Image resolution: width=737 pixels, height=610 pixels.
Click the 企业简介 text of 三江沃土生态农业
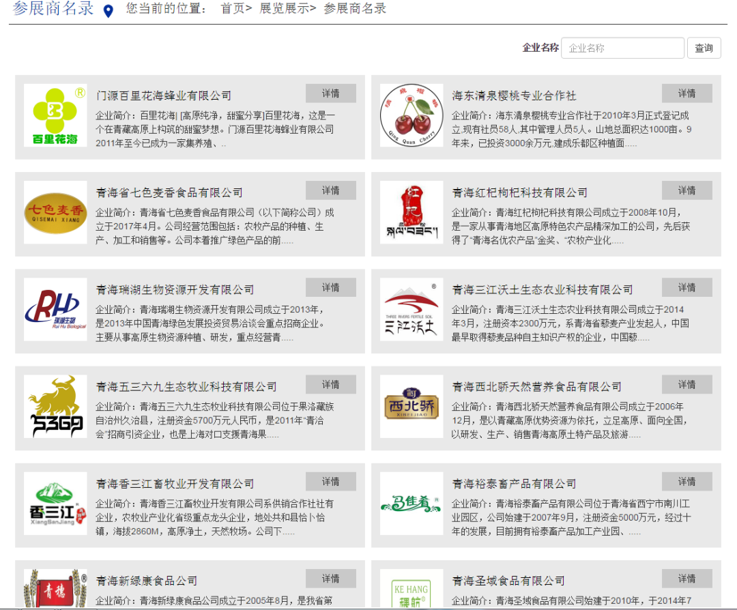pyautogui.click(x=570, y=324)
